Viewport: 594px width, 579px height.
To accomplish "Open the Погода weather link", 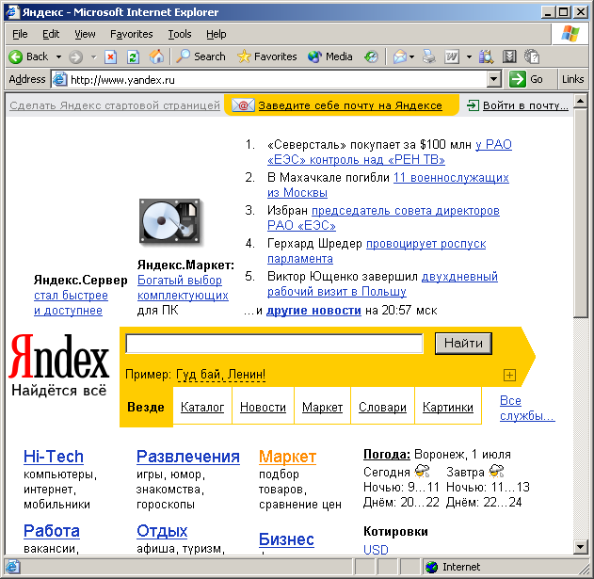I will click(387, 454).
